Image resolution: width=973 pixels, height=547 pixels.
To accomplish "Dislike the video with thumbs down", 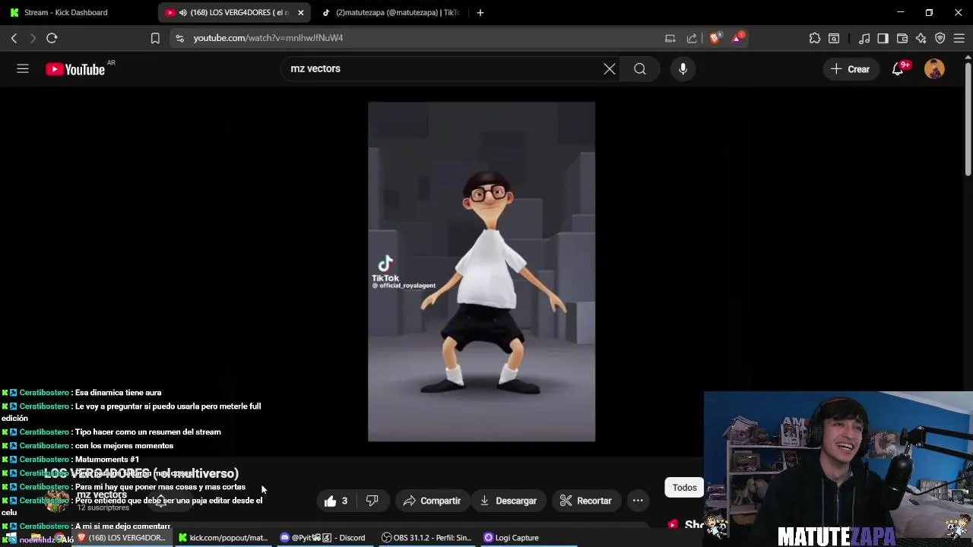I will click(372, 501).
